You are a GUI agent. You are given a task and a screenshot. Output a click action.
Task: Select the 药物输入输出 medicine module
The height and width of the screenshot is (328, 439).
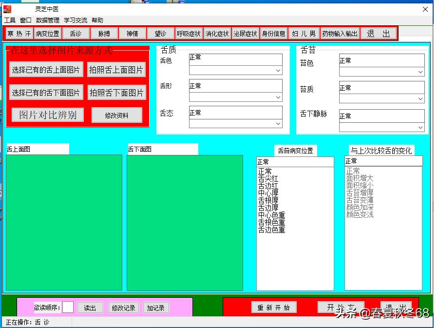[x=341, y=33]
